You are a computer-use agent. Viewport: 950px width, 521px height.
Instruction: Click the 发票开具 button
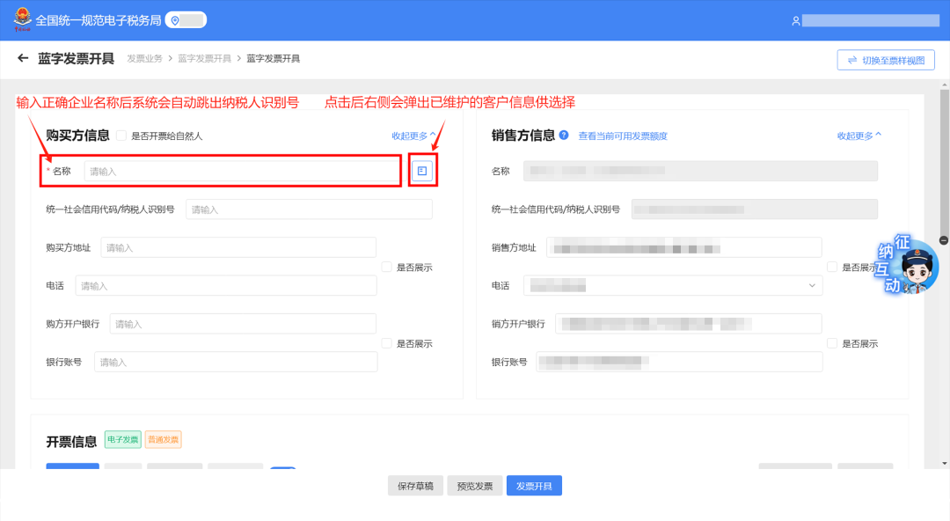click(534, 486)
